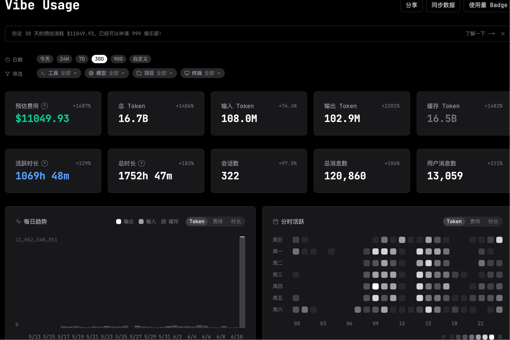Image resolution: width=510 pixels, height=340 pixels.
Task: Click the brightest legend swatch next to 多
Action: tap(492, 337)
